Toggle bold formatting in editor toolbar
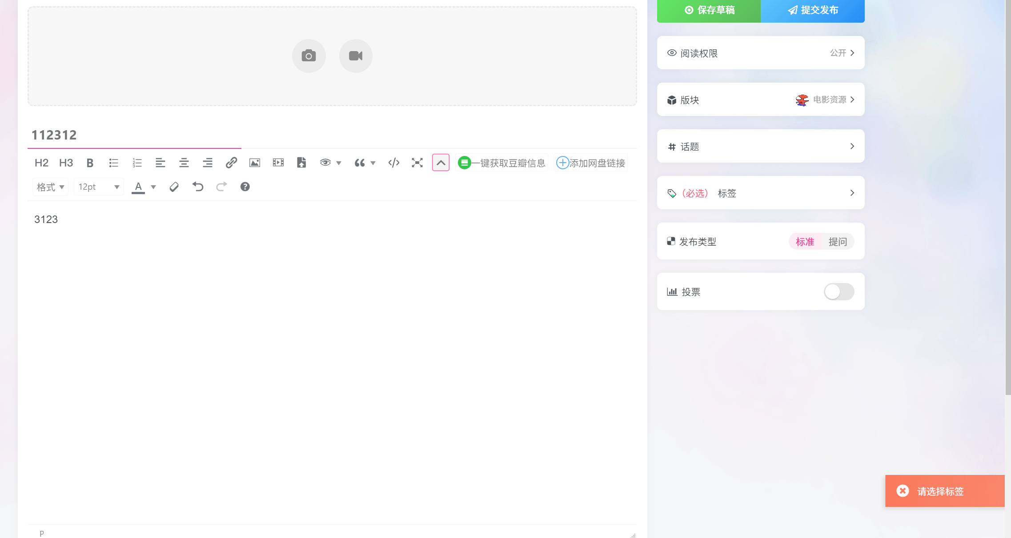The image size is (1011, 538). click(x=90, y=163)
